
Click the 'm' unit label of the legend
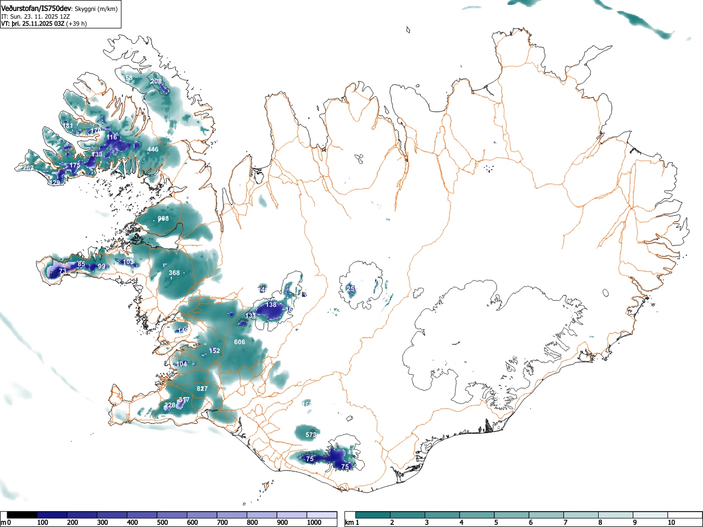pyautogui.click(x=3, y=523)
